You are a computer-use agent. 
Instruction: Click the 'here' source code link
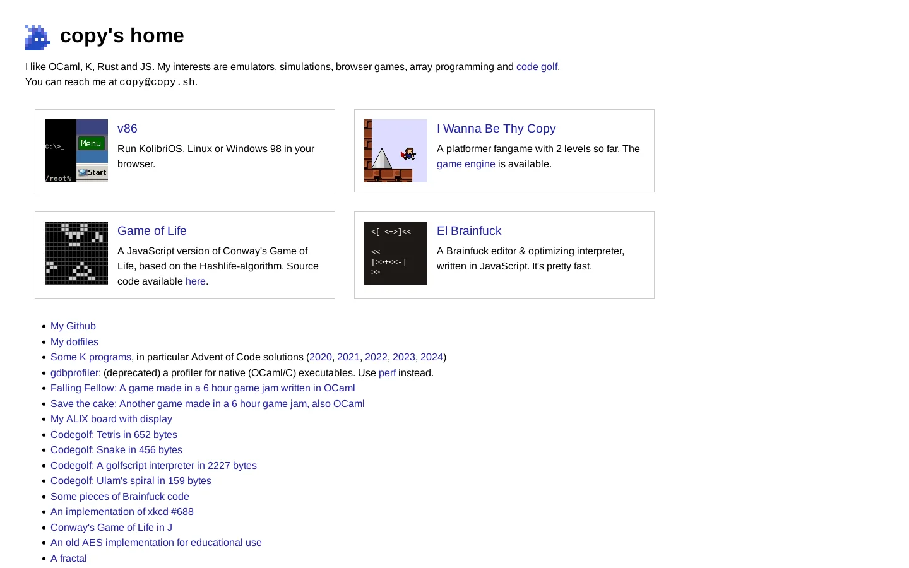196,281
